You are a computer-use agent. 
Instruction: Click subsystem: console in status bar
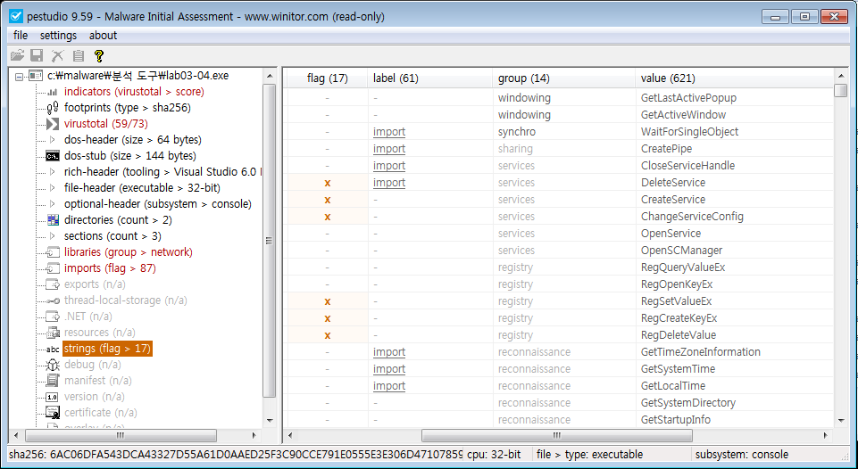741,454
